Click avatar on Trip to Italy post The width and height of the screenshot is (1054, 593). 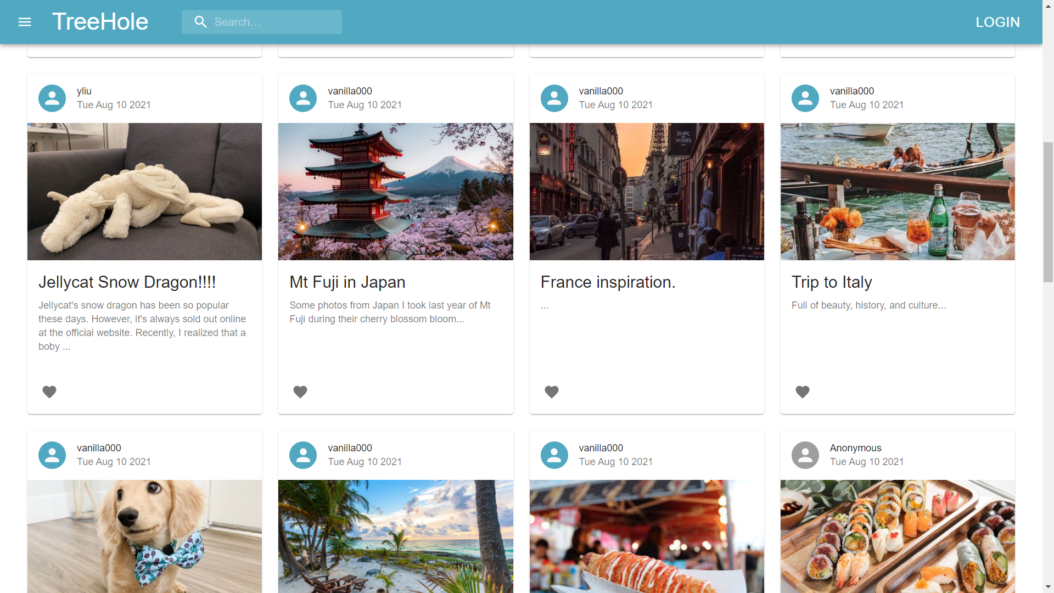coord(805,98)
